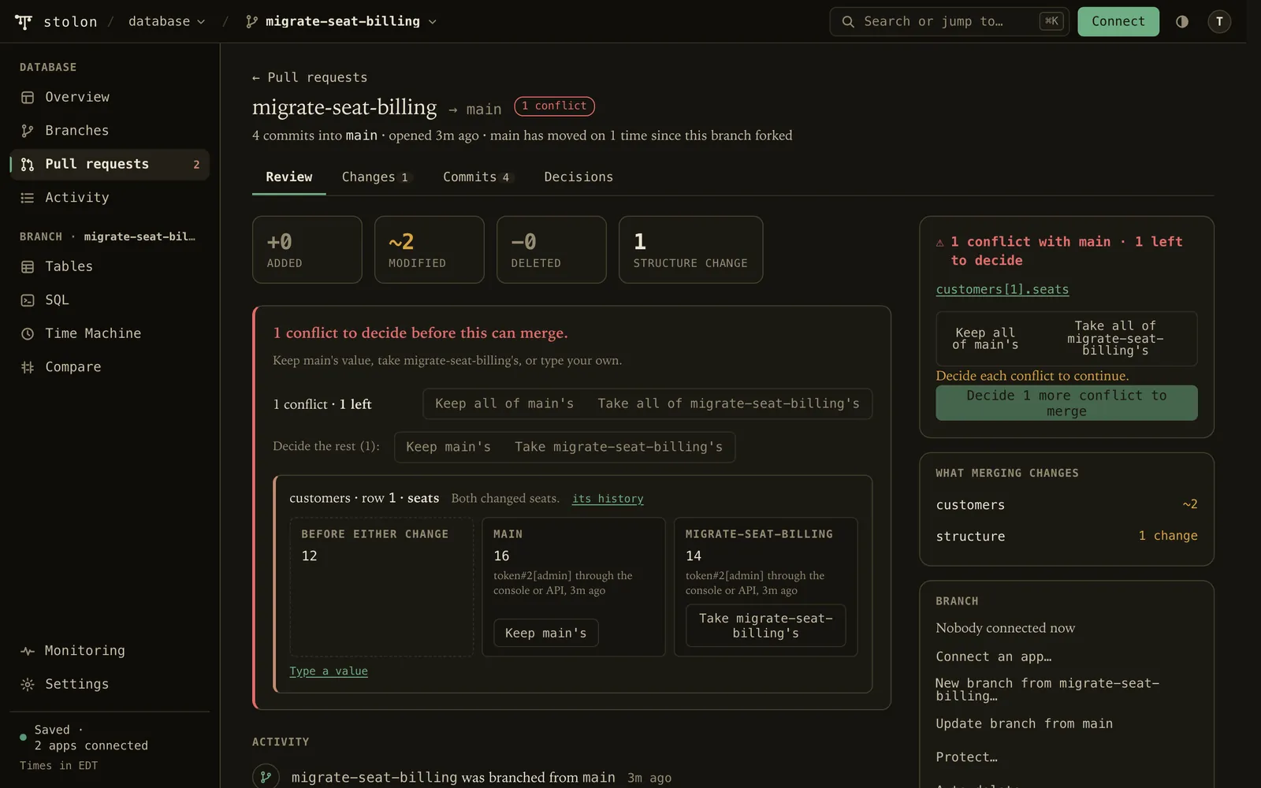Image resolution: width=1261 pixels, height=788 pixels.
Task: Click 'New branch from migrate-seat-billing…'
Action: pyautogui.click(x=1047, y=689)
